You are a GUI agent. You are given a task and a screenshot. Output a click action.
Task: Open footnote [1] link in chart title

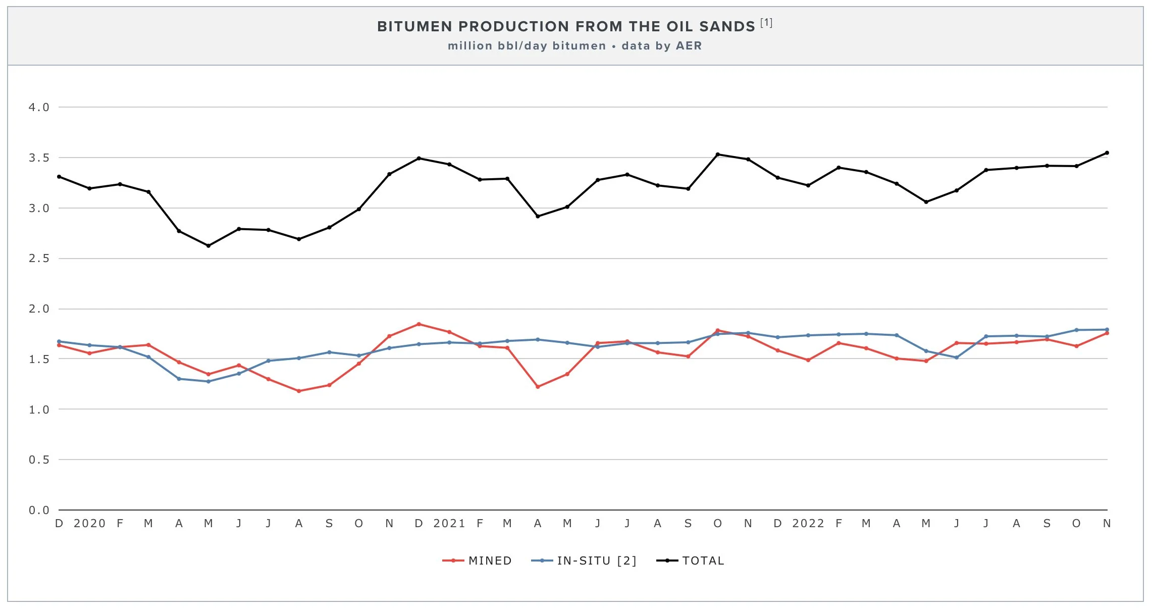pyautogui.click(x=766, y=23)
